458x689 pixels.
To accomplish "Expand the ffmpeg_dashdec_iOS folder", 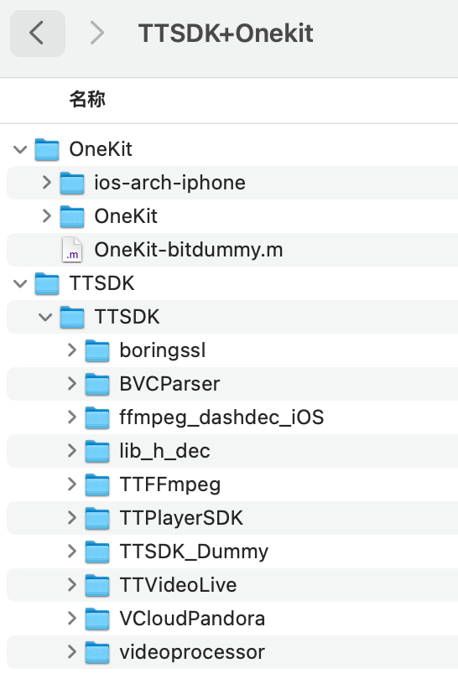I will [x=72, y=417].
